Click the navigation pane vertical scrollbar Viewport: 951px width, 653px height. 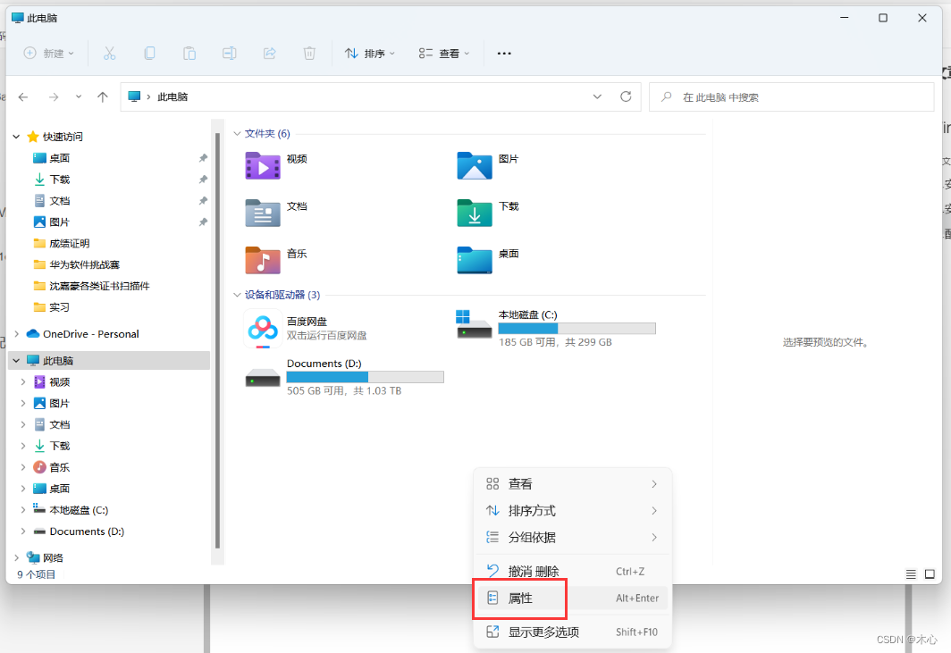point(217,339)
